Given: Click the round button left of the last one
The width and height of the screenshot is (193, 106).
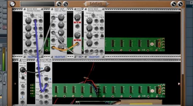Looking at the screenshot, I should (173, 4).
